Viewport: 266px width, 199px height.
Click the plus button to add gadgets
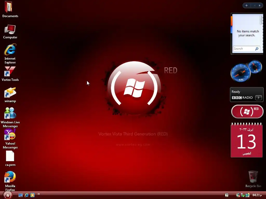point(247,5)
